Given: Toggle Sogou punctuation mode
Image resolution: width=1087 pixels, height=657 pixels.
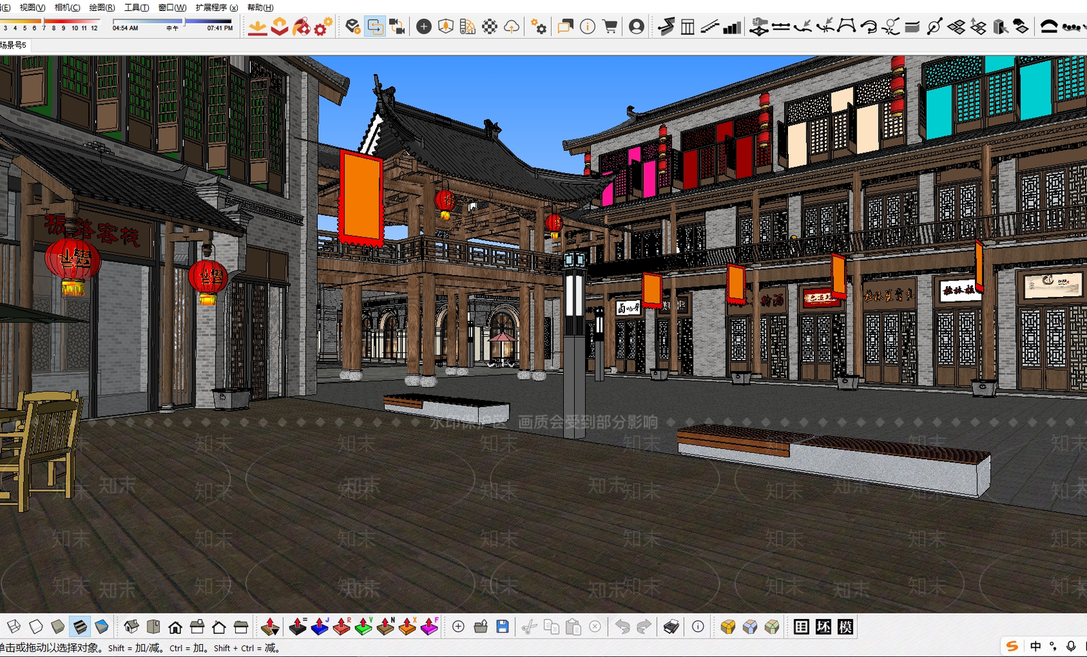Looking at the screenshot, I should click(x=1053, y=646).
